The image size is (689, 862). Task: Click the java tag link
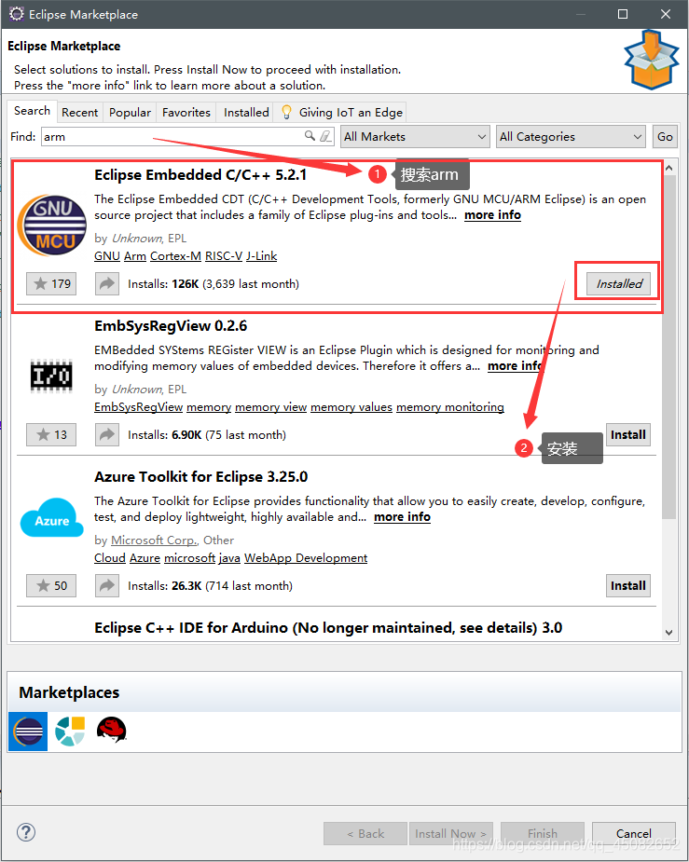coord(229,558)
